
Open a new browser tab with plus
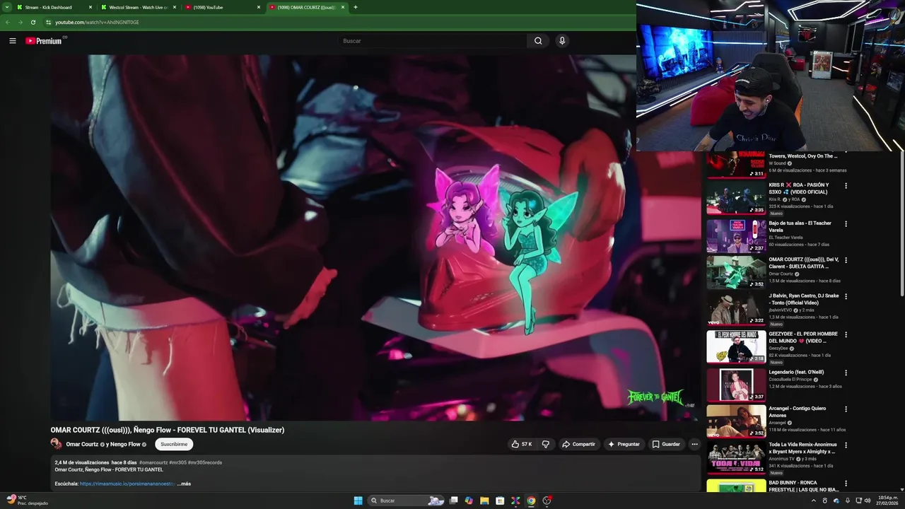tap(355, 7)
